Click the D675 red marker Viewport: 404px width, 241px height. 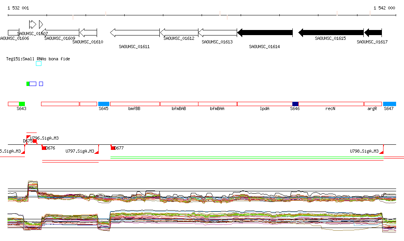(x=35, y=141)
